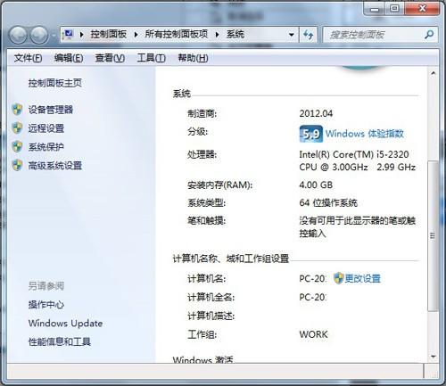Open the 查看(V) menu
446x386 pixels.
pos(110,58)
